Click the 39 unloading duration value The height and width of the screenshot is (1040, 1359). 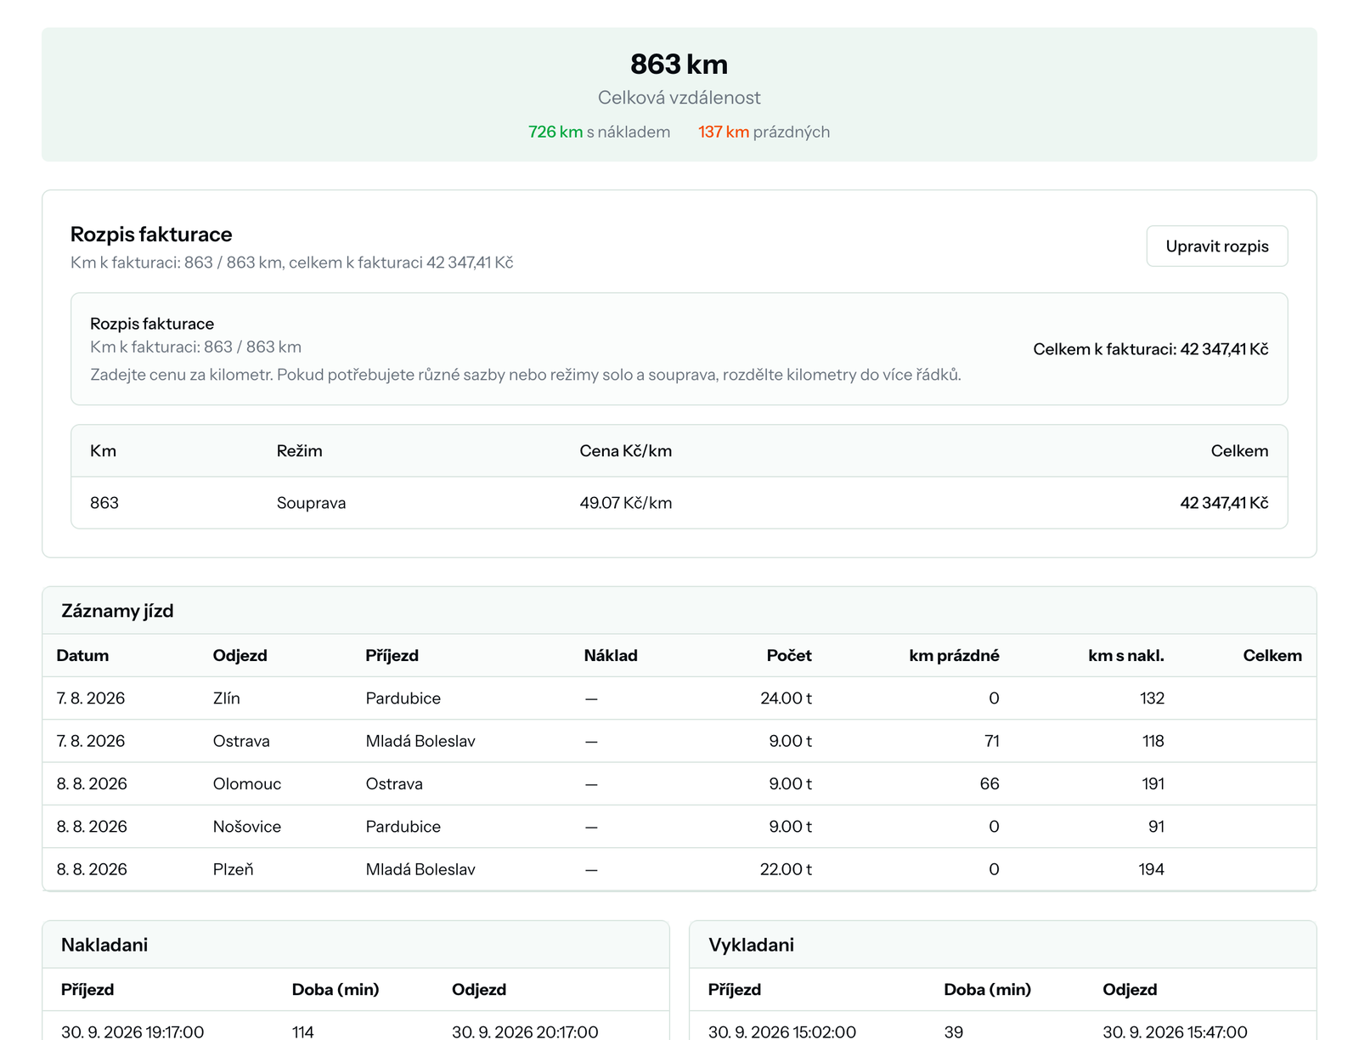tap(954, 1032)
